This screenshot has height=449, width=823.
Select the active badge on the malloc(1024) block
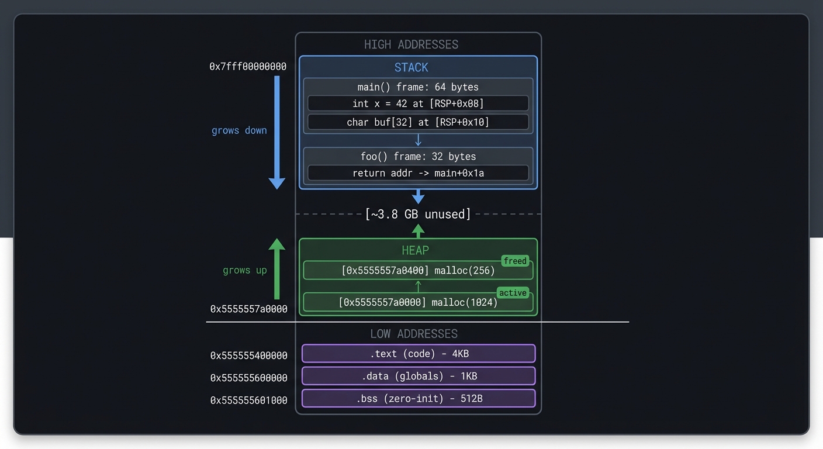pyautogui.click(x=513, y=292)
